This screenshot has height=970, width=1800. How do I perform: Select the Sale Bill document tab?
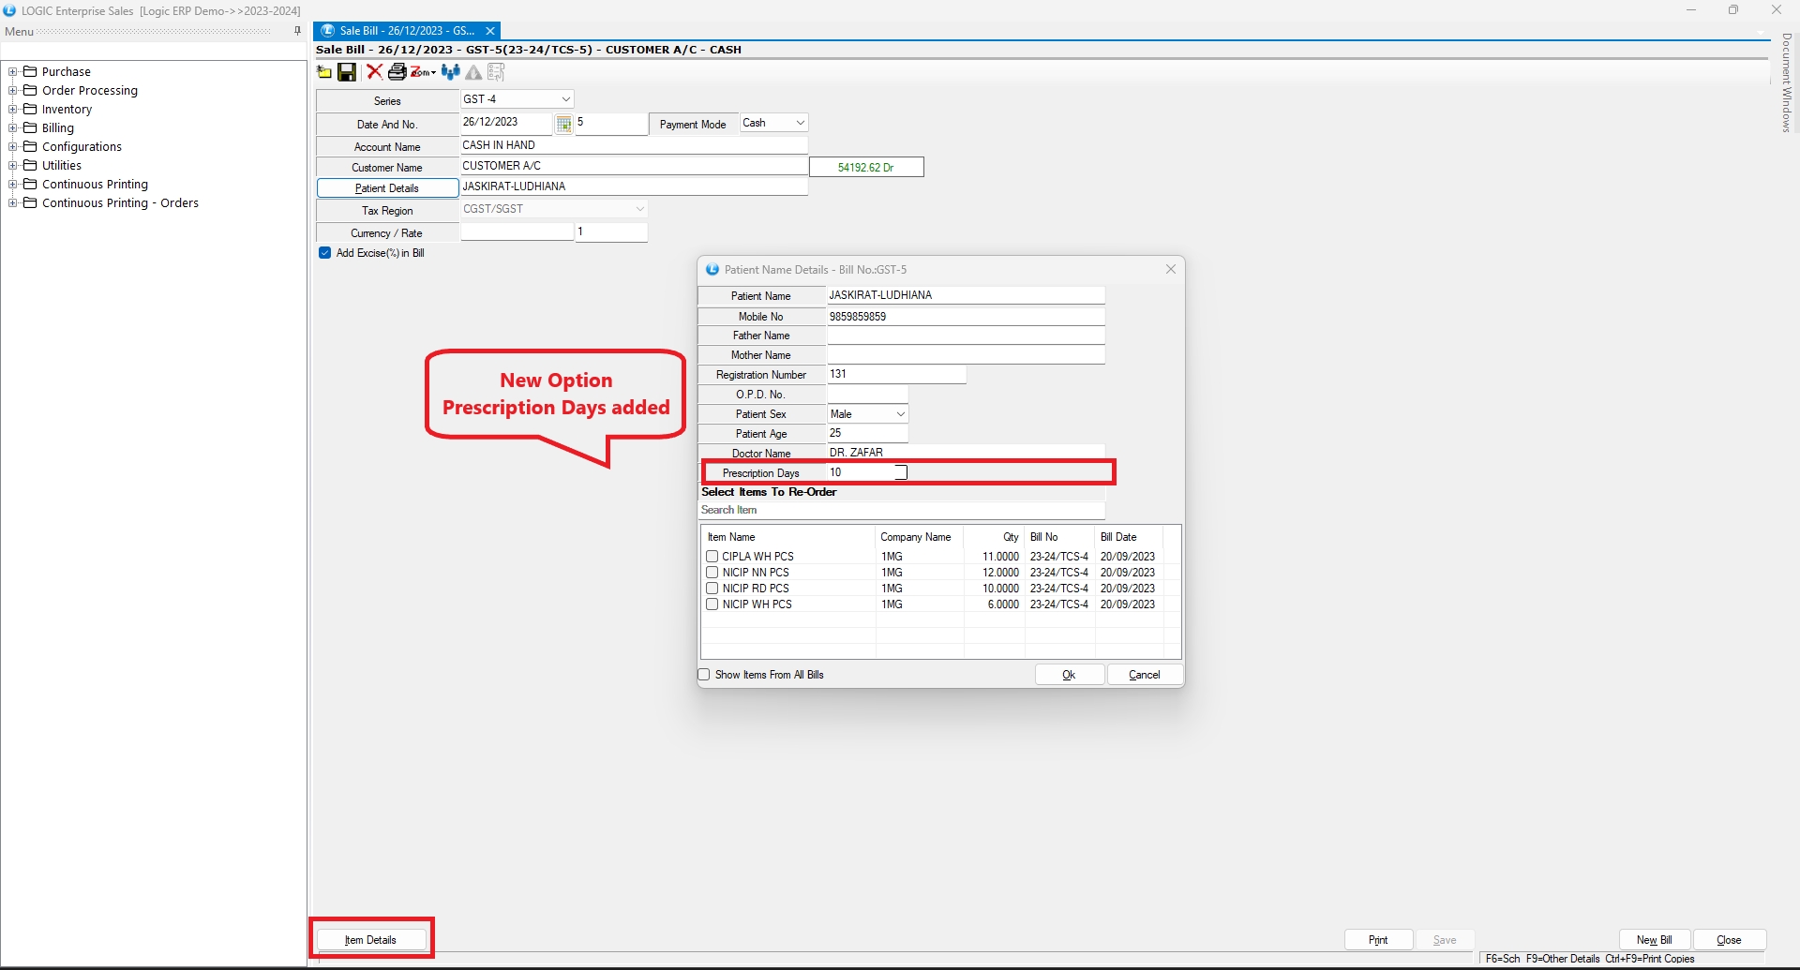click(405, 31)
